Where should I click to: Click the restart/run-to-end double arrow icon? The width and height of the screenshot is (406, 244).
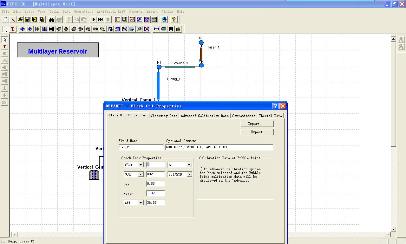[101, 19]
